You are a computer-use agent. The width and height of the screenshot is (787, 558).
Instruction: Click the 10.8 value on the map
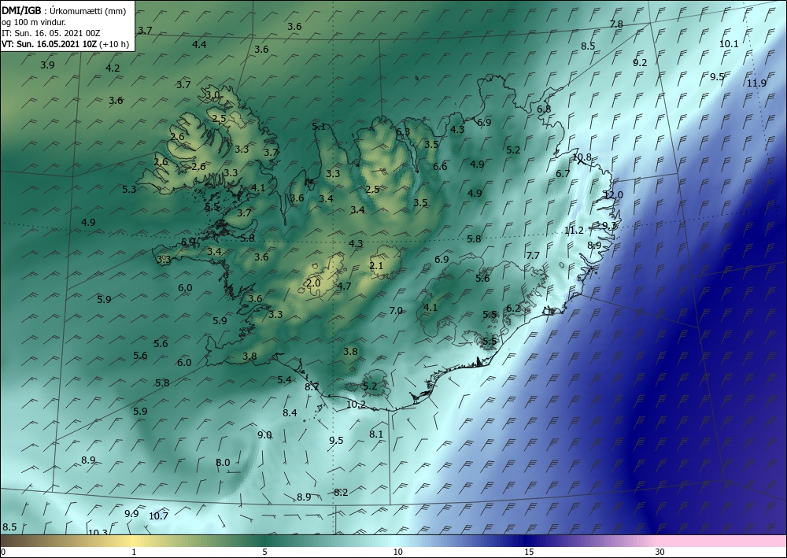[582, 157]
